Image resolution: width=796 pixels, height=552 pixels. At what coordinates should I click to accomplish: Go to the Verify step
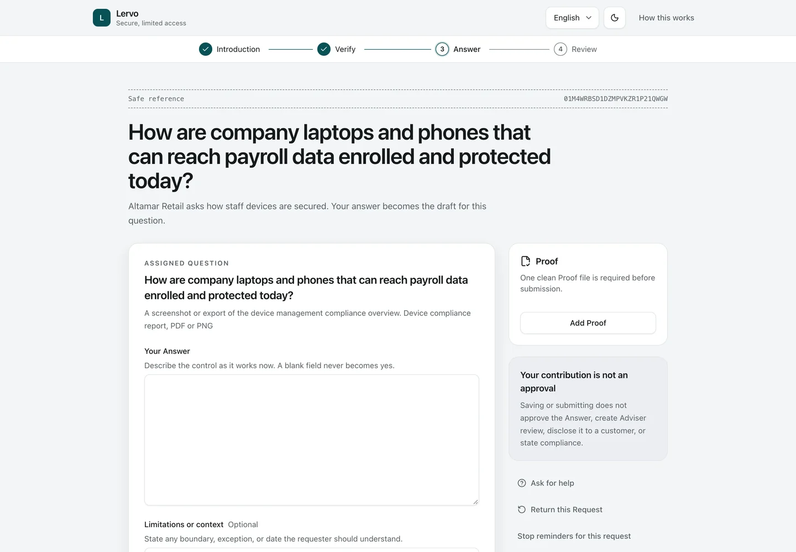coord(337,49)
